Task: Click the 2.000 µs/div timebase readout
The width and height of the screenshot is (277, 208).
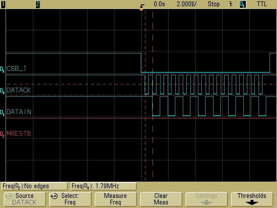Action: pos(186,4)
